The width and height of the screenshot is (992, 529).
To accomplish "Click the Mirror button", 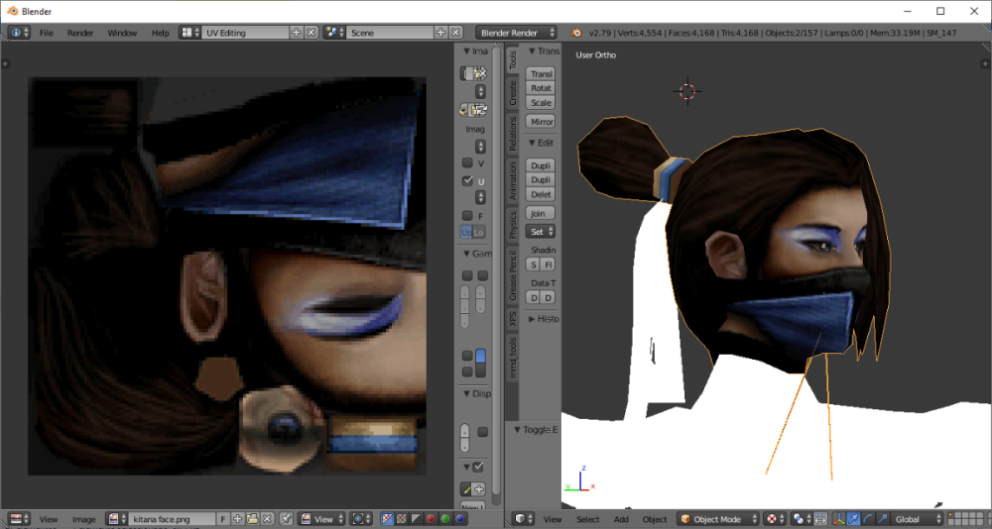I will [x=541, y=121].
